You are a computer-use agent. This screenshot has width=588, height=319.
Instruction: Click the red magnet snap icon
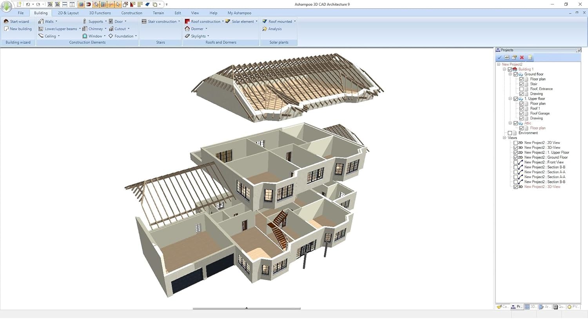click(89, 4)
